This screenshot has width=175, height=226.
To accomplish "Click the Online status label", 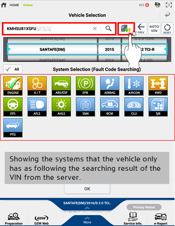I will point(28,5).
